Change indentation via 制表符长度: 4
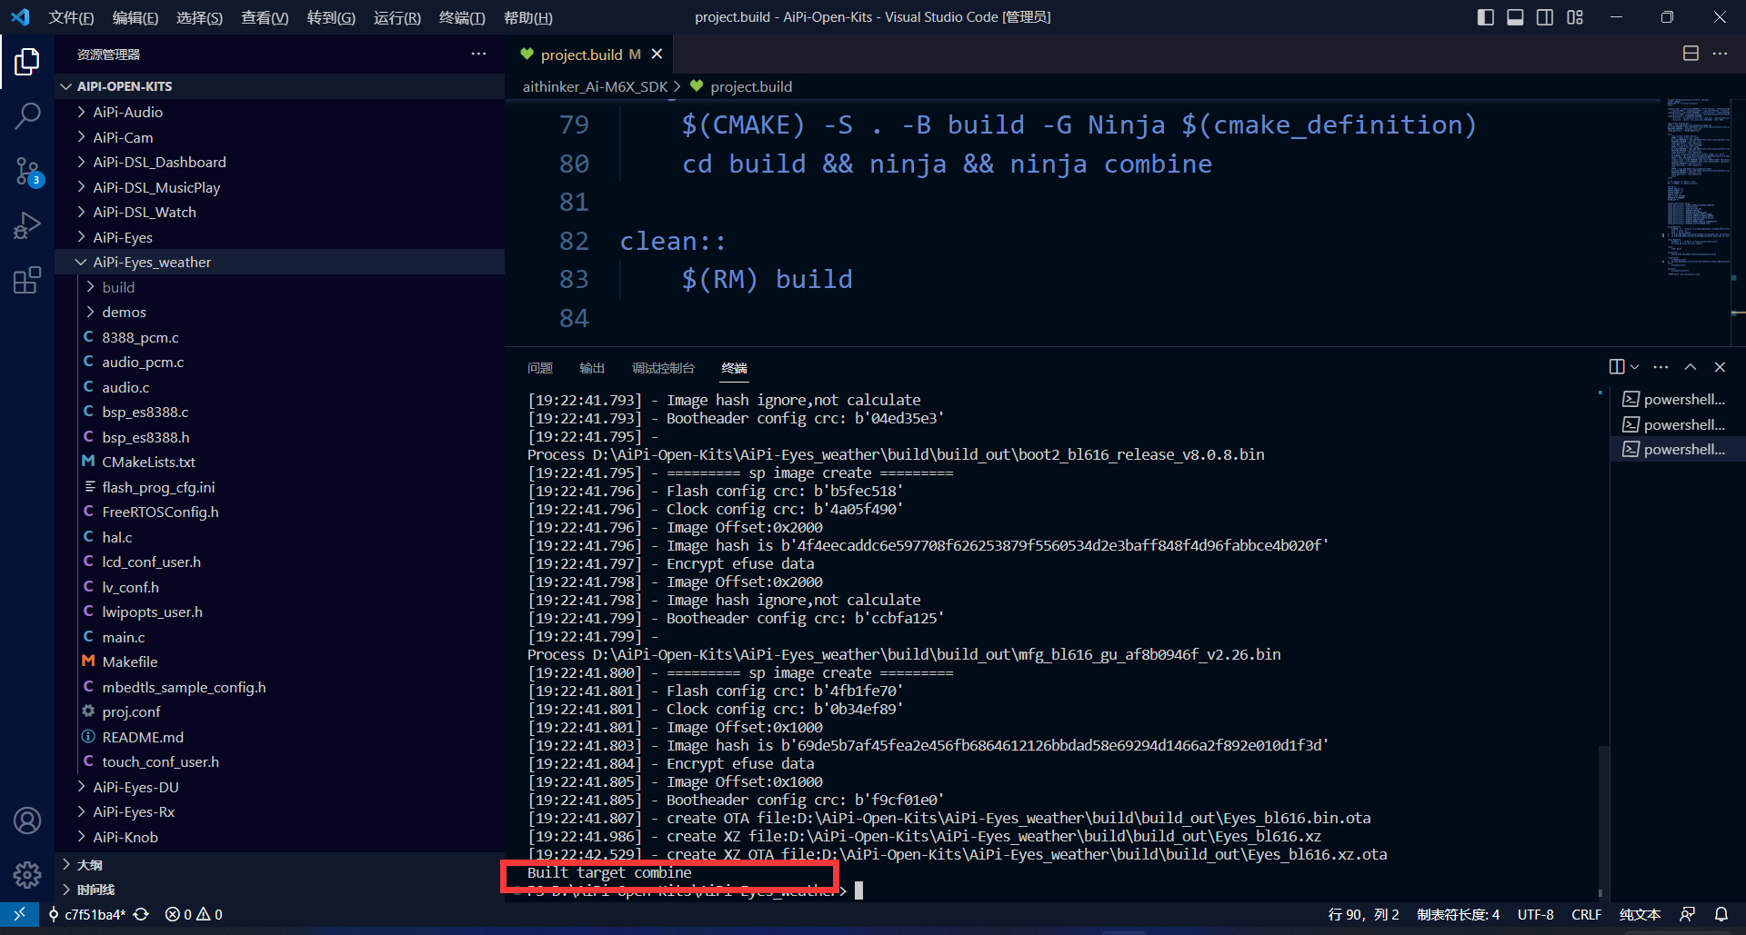Screen dimensions: 1746x935 (1458, 914)
